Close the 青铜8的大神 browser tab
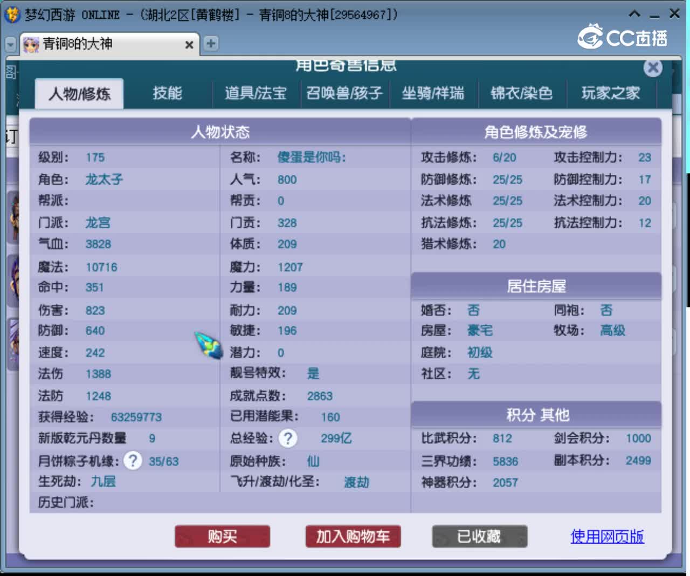The image size is (690, 576). coord(189,45)
